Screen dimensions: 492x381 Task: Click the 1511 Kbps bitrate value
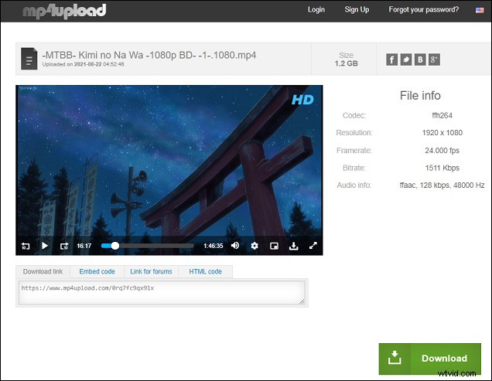442,168
